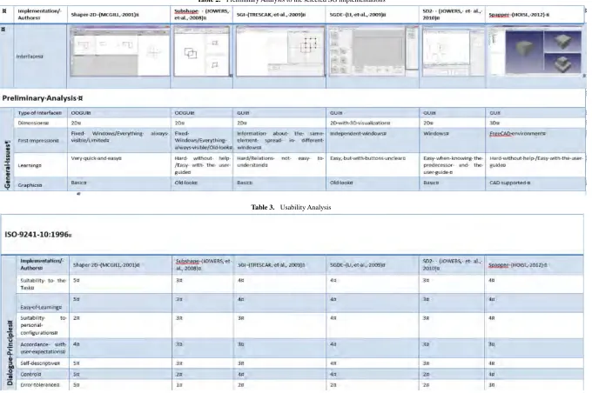
Task: Click the 'Preliminary Analysis' heading
Action: tap(43, 98)
